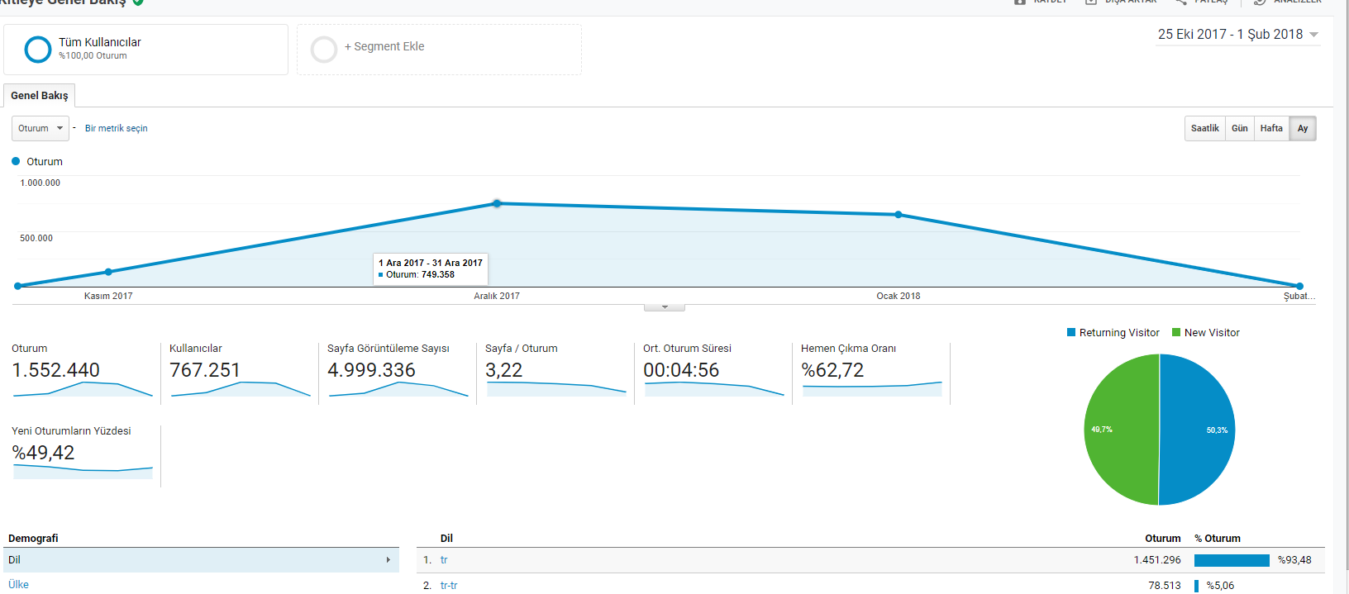Click the blue Oturum legend dot
The height and width of the screenshot is (594, 1349).
tap(16, 161)
